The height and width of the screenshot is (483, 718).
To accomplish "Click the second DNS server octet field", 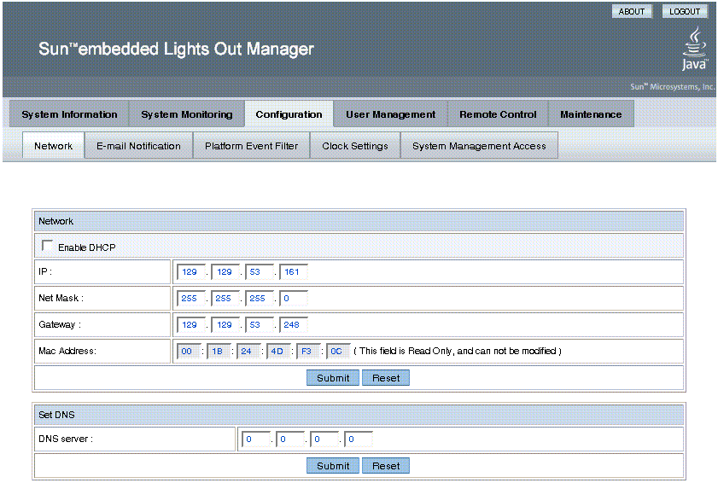I will coord(290,439).
